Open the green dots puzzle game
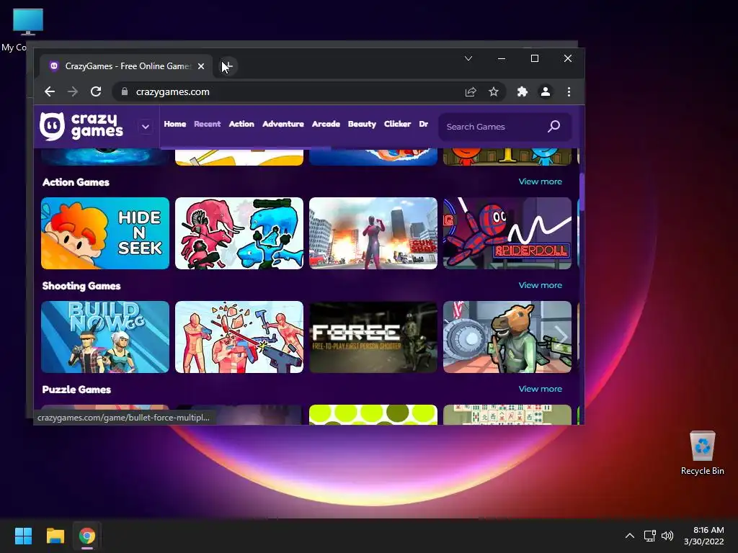 click(373, 415)
